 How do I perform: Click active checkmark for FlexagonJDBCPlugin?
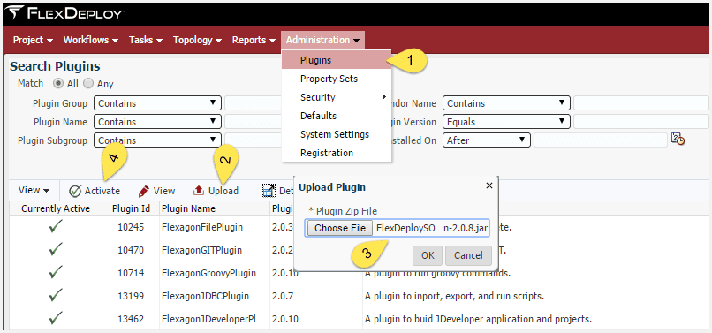point(56,295)
